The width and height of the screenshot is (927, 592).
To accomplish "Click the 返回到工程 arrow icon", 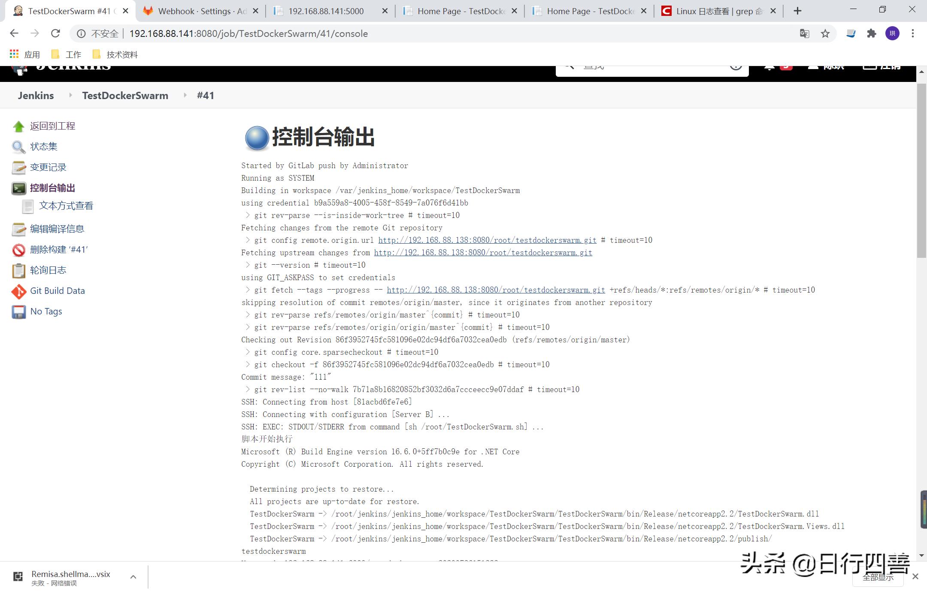I will [x=18, y=126].
